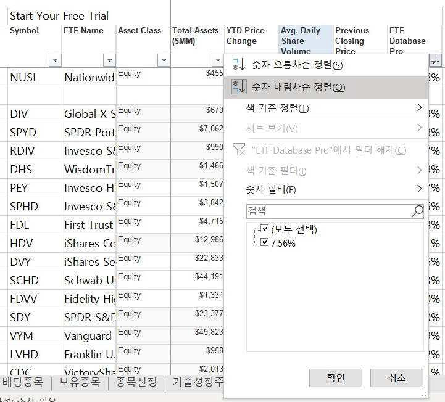
Task: Click the WisdomTr ETF name cell
Action: click(89, 170)
